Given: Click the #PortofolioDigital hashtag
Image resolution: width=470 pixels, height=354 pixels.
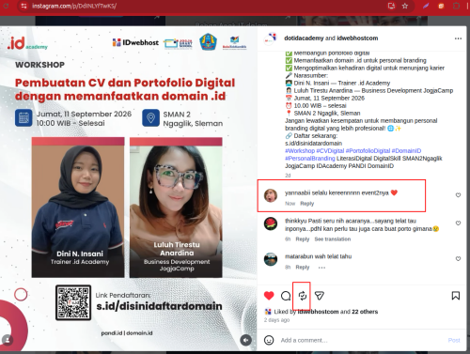Looking at the screenshot, I should pyautogui.click(x=368, y=151).
